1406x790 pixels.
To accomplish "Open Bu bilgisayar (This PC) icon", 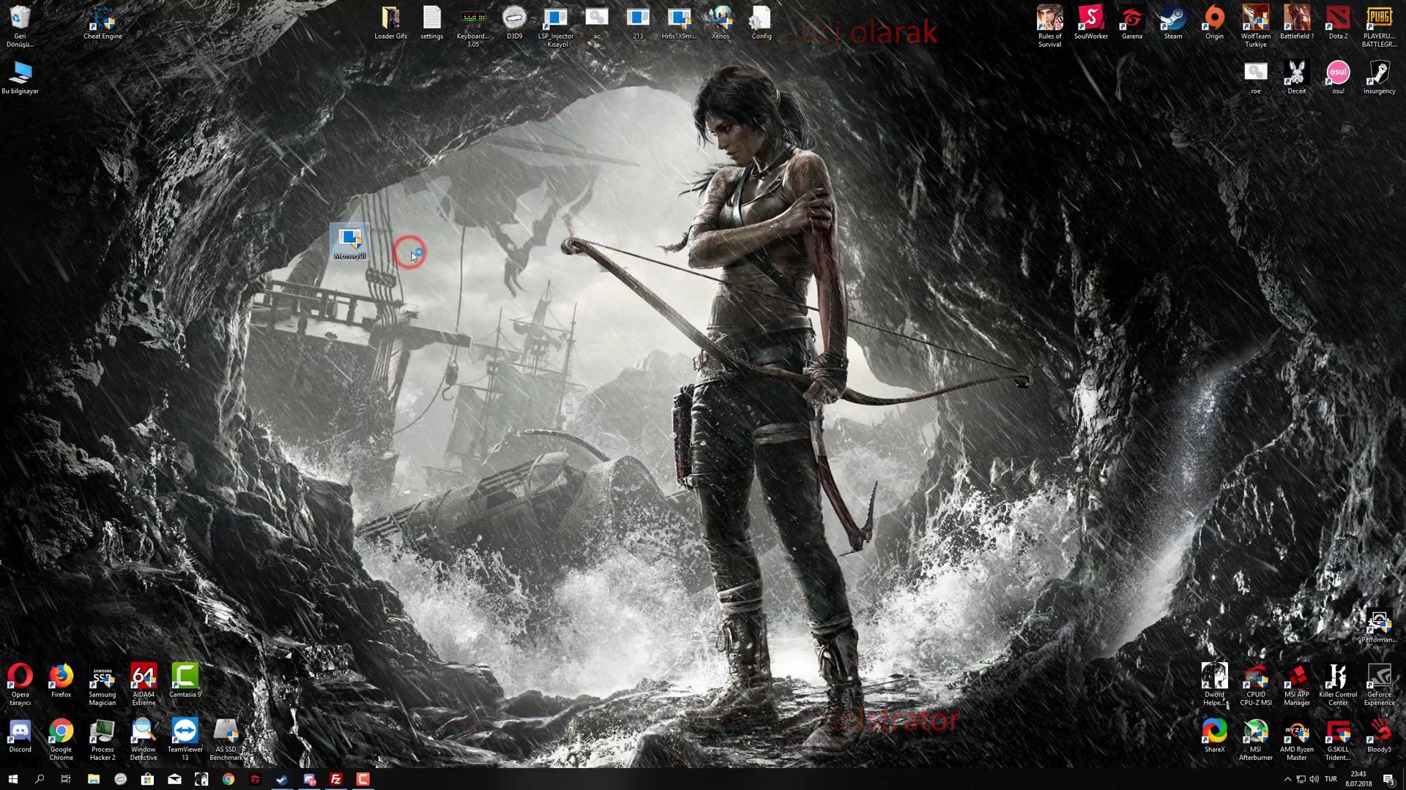I will pos(21,78).
